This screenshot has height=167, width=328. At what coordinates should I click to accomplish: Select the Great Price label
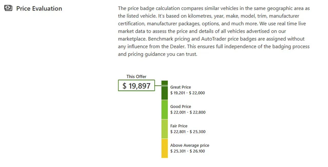[180, 87]
